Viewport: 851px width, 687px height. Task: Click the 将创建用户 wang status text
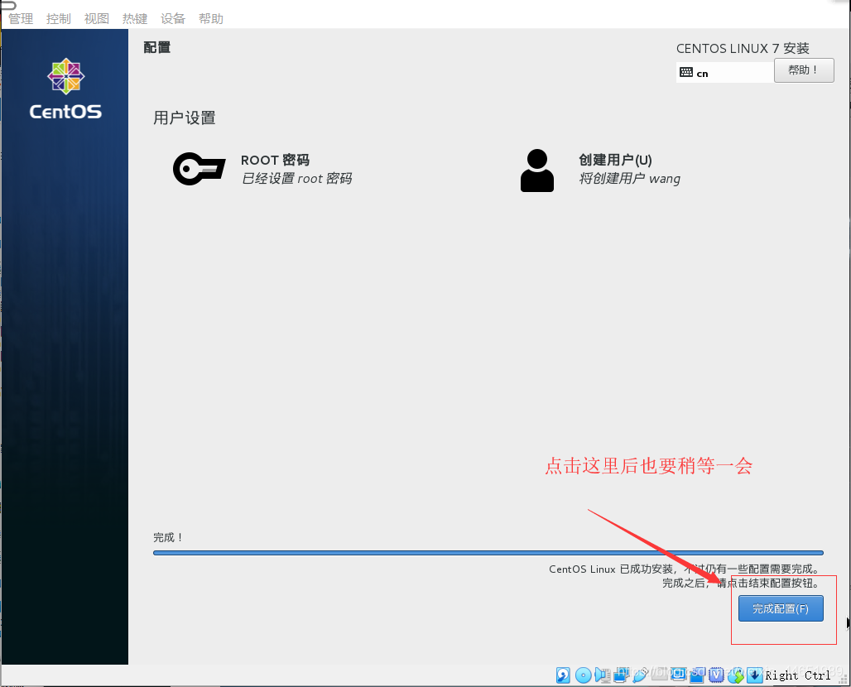(x=630, y=179)
